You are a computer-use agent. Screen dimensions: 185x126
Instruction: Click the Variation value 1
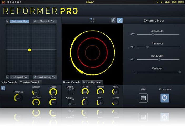[134, 72]
